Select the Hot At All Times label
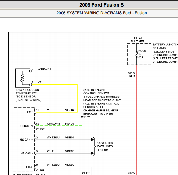The image size is (178, 175). (138, 40)
